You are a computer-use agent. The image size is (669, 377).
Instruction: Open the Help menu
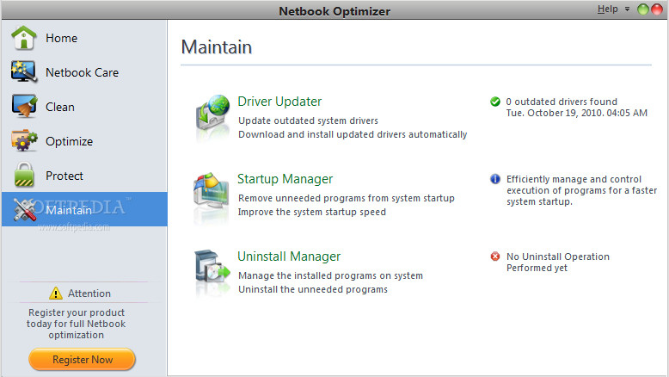click(x=608, y=9)
